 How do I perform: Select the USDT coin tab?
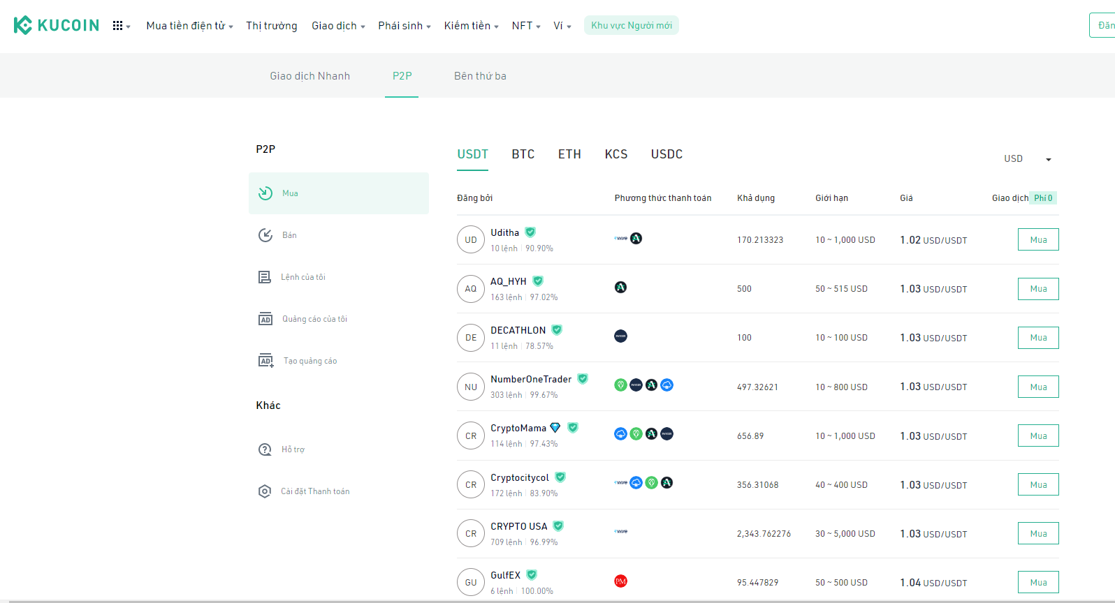click(x=473, y=154)
